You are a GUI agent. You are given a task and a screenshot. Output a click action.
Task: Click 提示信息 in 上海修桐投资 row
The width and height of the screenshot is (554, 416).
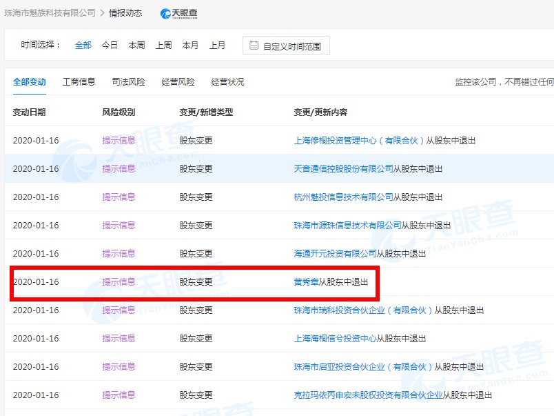pos(119,141)
